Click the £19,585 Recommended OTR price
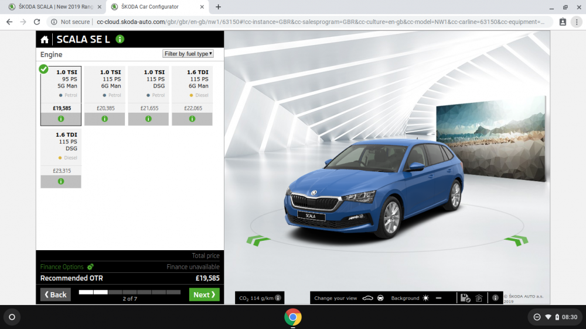586x329 pixels. [x=207, y=278]
